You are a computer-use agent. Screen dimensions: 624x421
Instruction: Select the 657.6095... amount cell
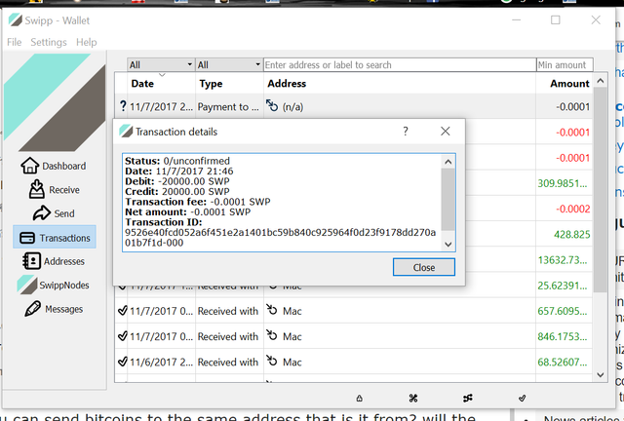(x=564, y=311)
